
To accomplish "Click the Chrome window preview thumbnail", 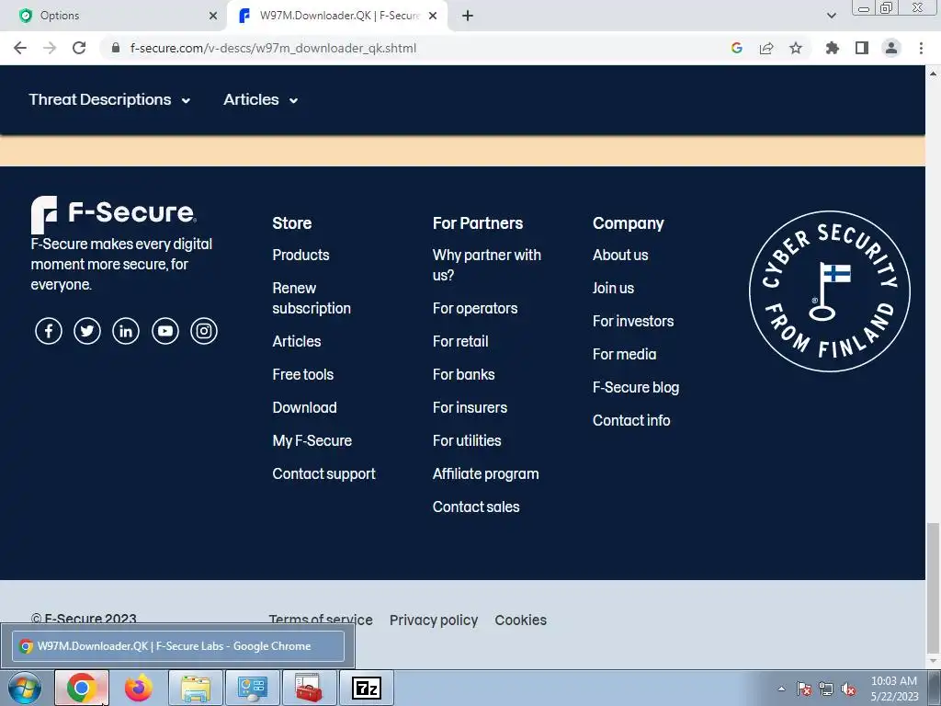I will coord(178,646).
